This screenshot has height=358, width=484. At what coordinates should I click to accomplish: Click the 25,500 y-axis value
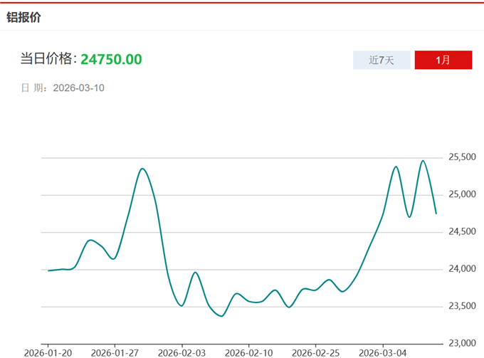(x=462, y=157)
